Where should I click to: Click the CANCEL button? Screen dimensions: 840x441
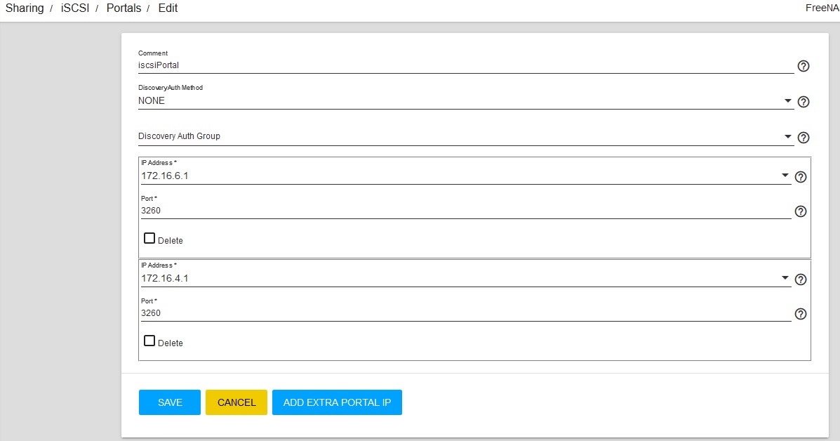236,402
